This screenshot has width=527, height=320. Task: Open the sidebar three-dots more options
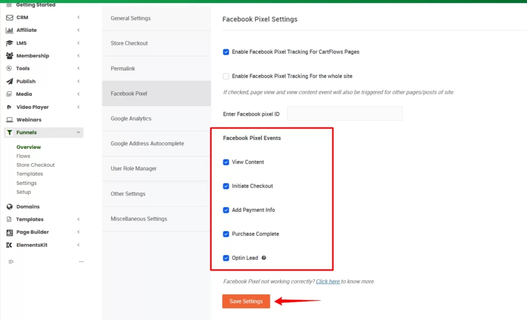pos(81,261)
